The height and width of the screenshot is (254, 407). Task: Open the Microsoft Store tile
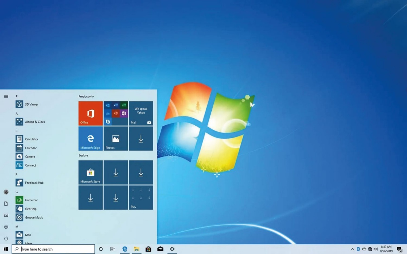pos(91,172)
